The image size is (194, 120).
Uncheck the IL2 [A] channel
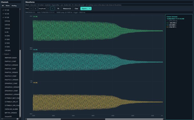tap(3, 14)
